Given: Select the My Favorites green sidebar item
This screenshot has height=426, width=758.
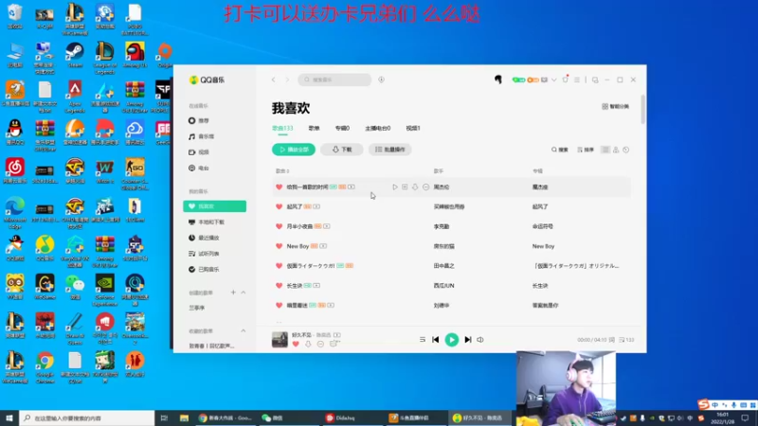Looking at the screenshot, I should (215, 206).
